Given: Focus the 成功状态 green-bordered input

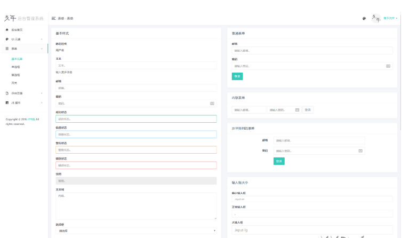Looking at the screenshot, I should pos(136,119).
